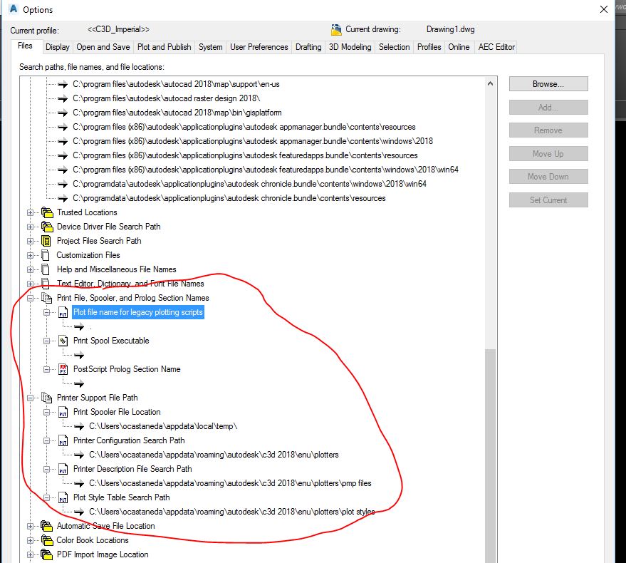Screen dimensions: 626x563
Task: Open the AEC Editor tab
Action: [496, 47]
